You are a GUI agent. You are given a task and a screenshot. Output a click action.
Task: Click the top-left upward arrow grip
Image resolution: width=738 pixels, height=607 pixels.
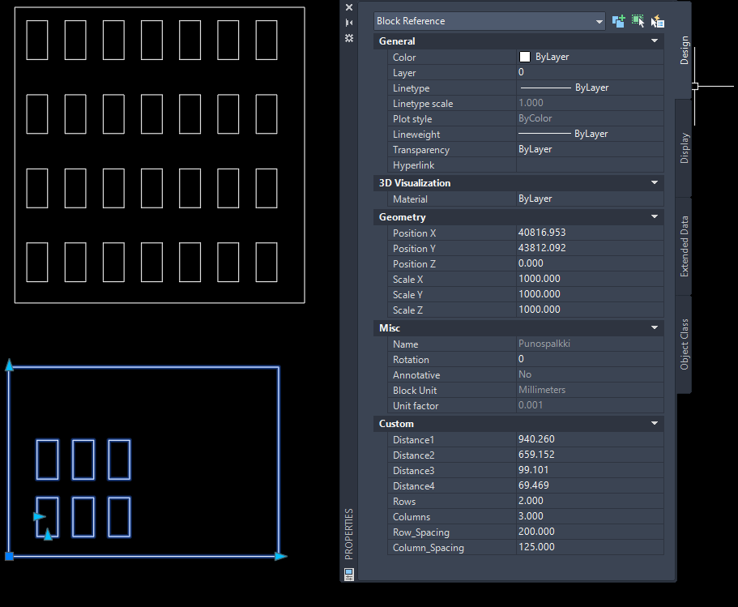point(10,365)
